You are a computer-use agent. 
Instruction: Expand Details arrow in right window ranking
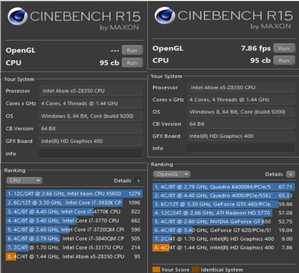pos(291,174)
